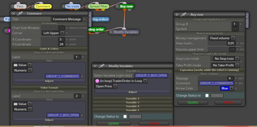Click the pink loop icon in Modify Variables
The image size is (257, 127).
(97, 81)
